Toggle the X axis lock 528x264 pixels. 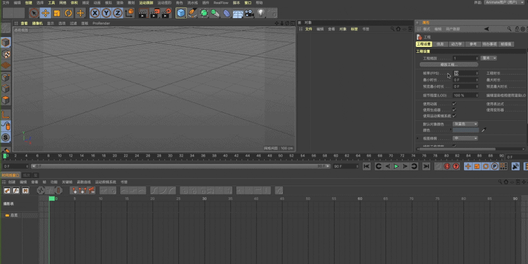click(x=95, y=13)
